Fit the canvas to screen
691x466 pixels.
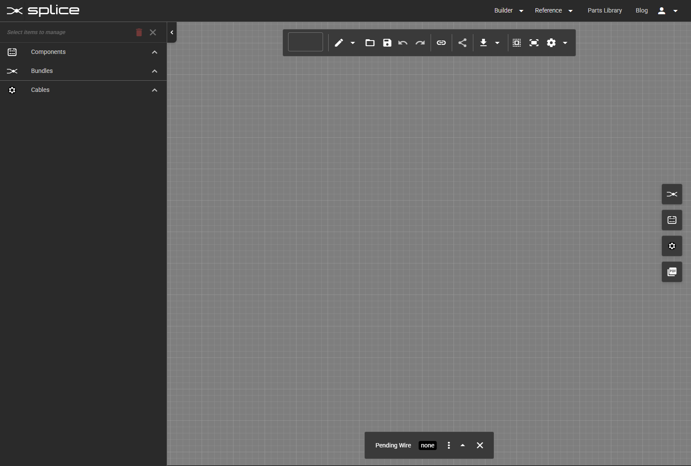(534, 43)
